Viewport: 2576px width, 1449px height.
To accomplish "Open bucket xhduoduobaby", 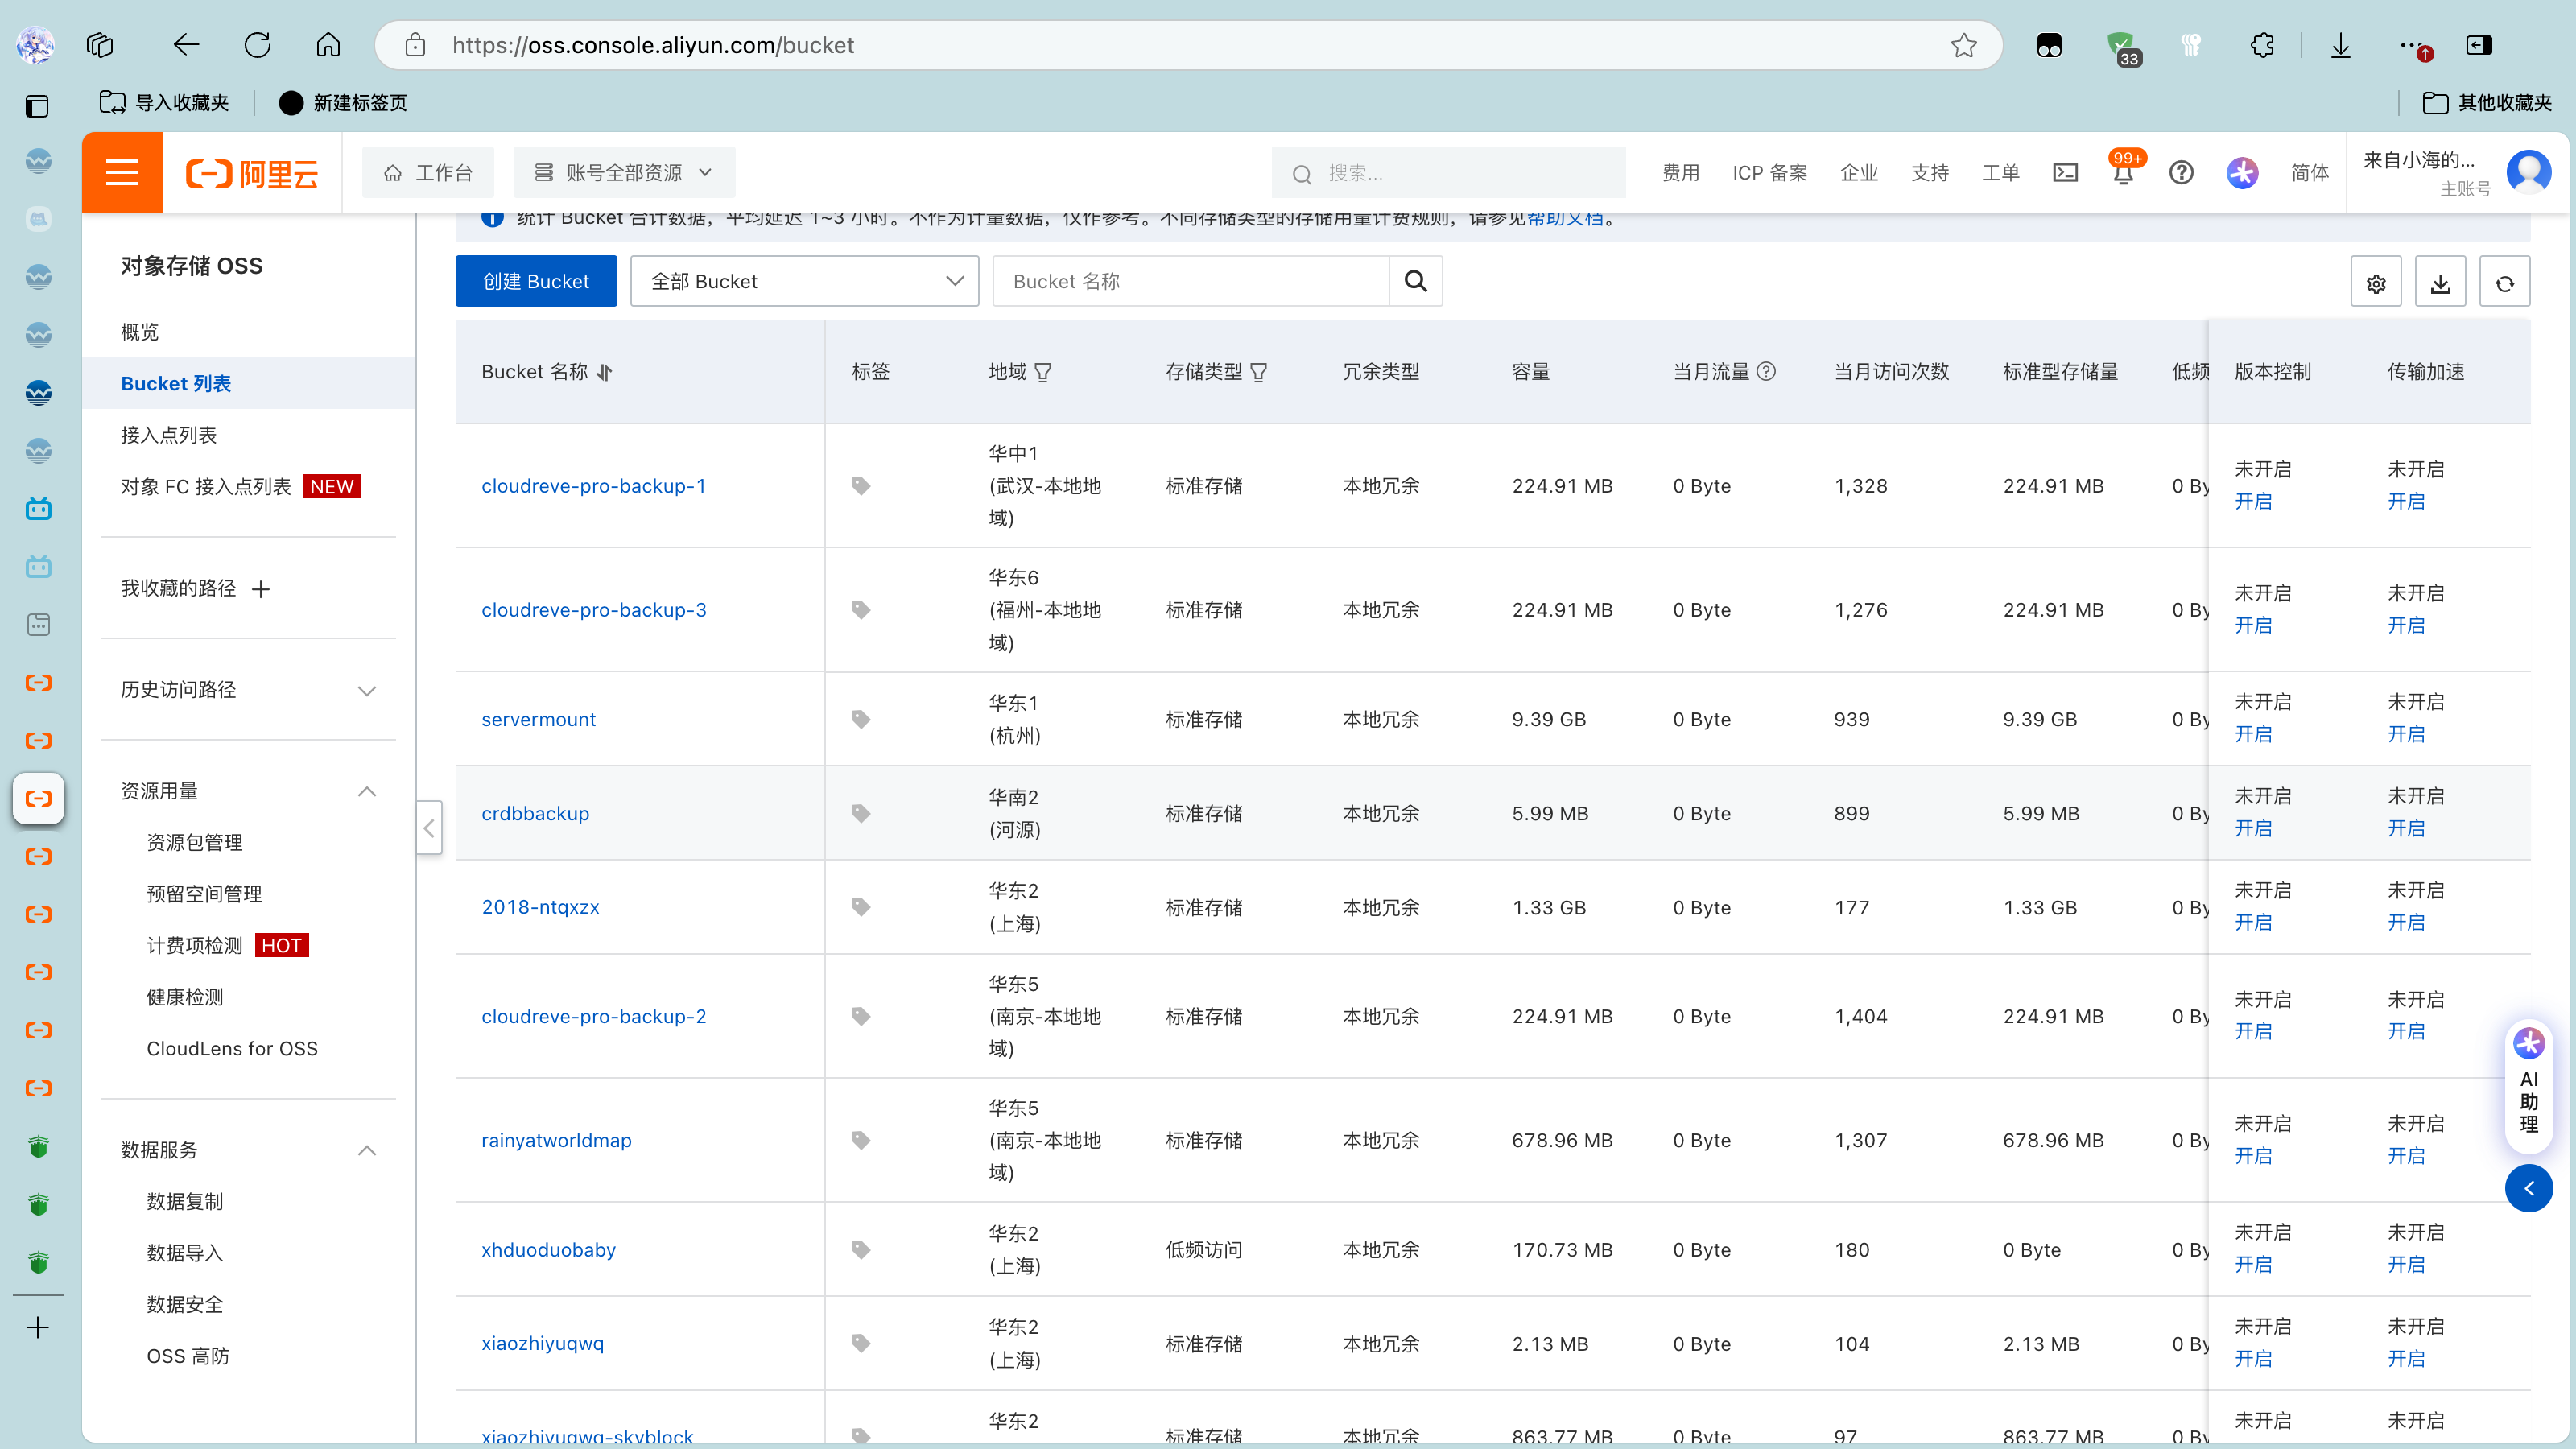I will (548, 1250).
